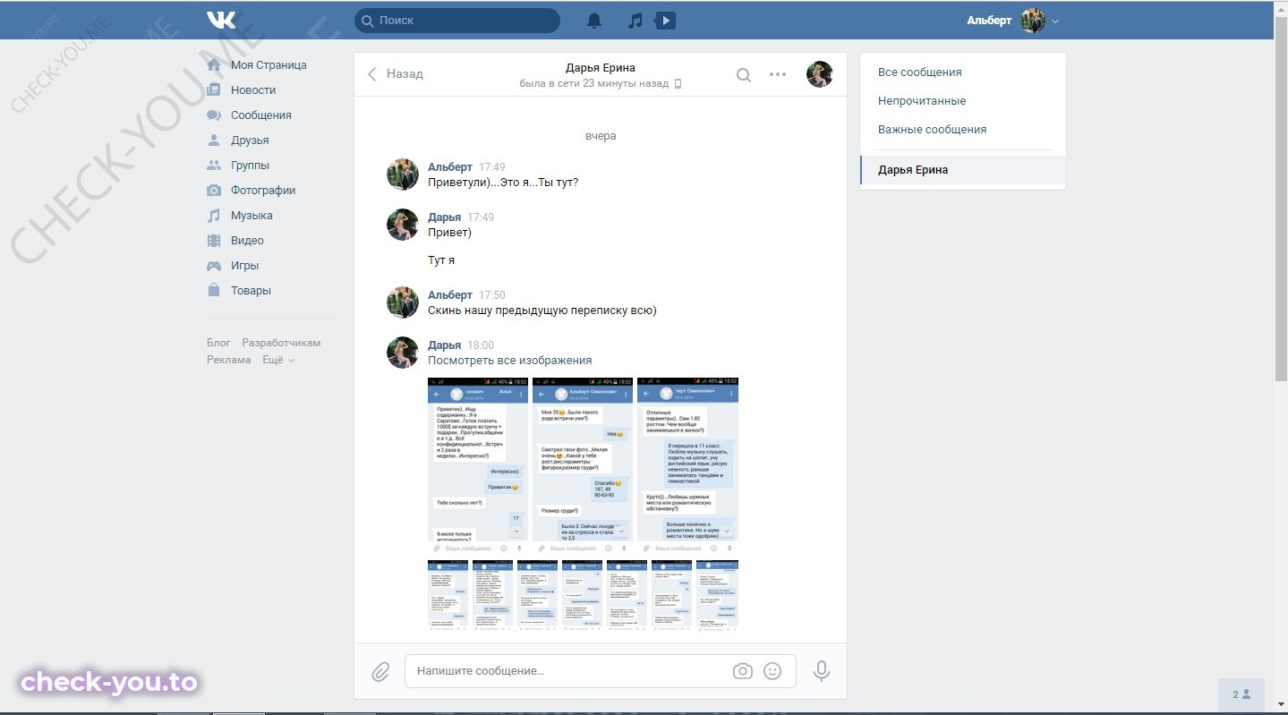Open emoji smiley picker
Screen dimensions: 1288x715
pos(772,671)
